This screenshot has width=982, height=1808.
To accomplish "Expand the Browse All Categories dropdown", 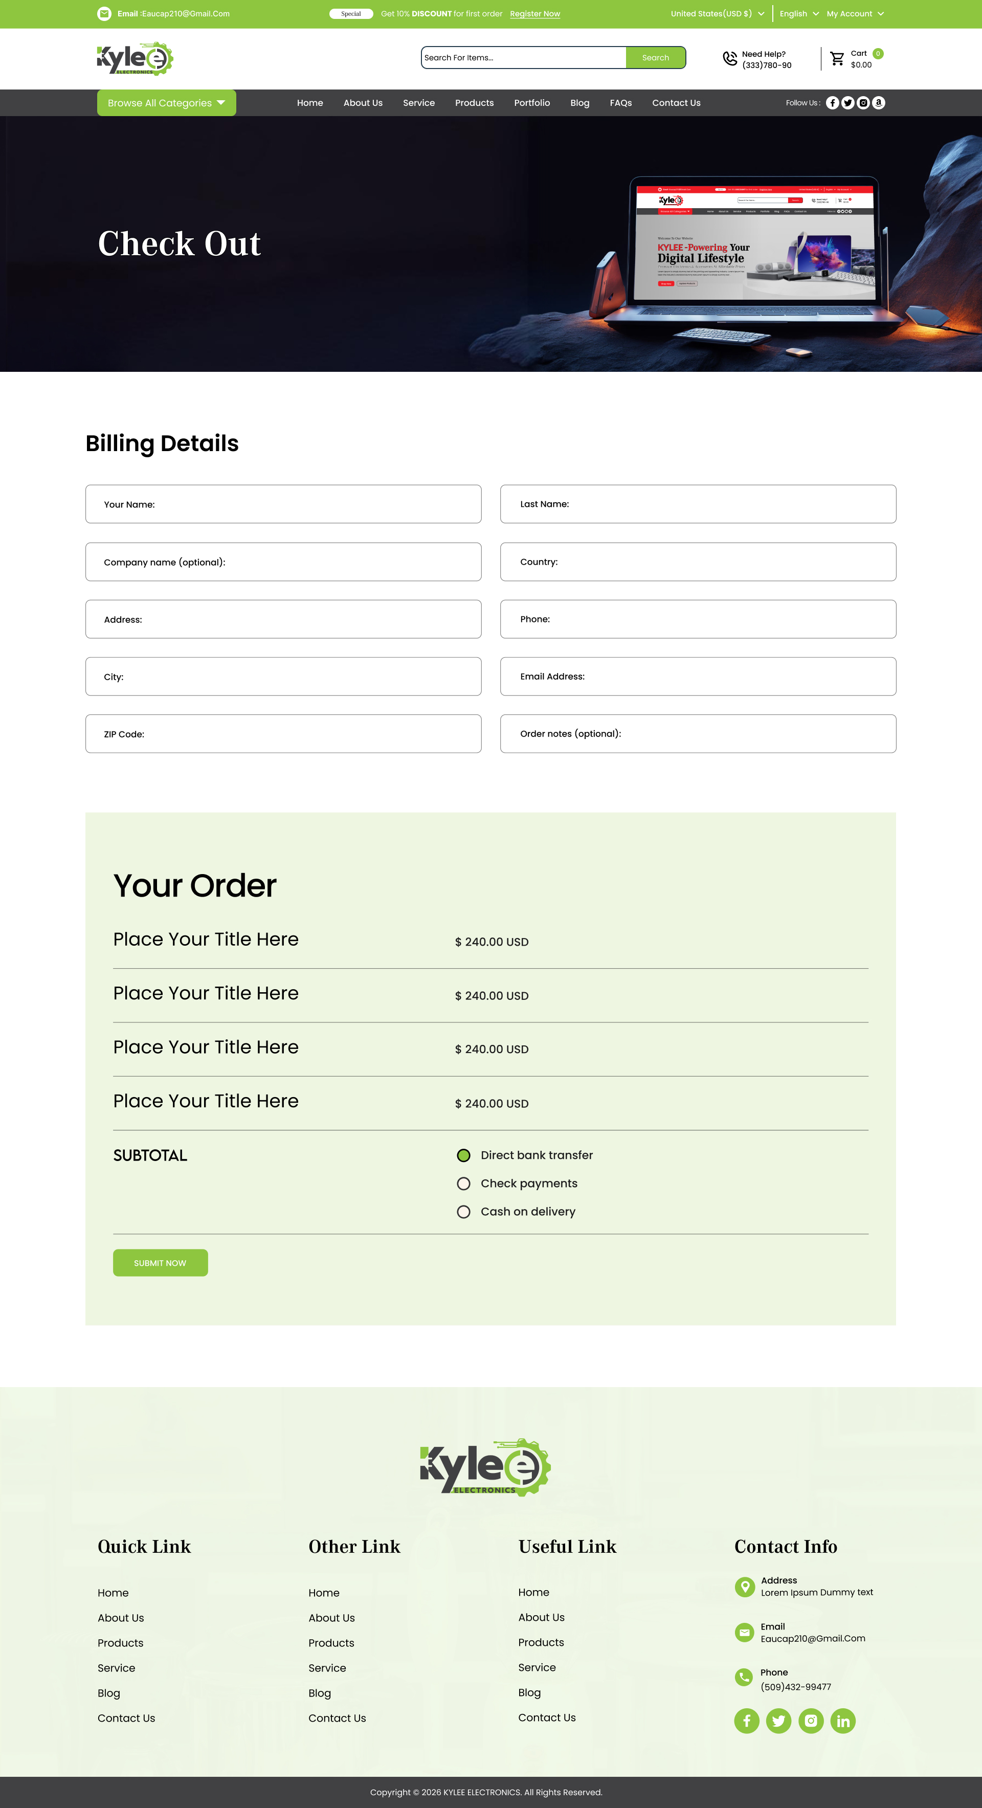I will coord(166,103).
